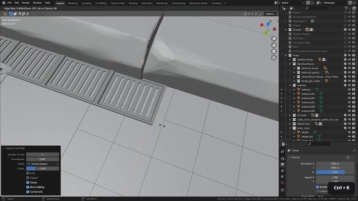
Task: Adjust the Smoothness slider
Action: (x=43, y=159)
